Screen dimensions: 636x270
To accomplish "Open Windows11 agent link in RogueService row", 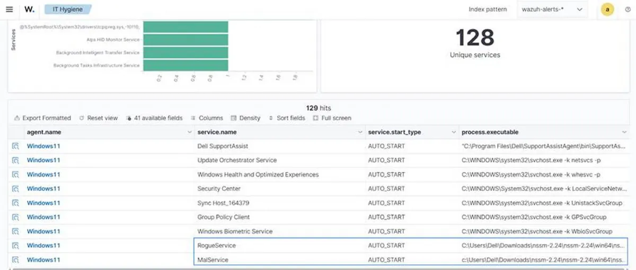I will pos(43,246).
